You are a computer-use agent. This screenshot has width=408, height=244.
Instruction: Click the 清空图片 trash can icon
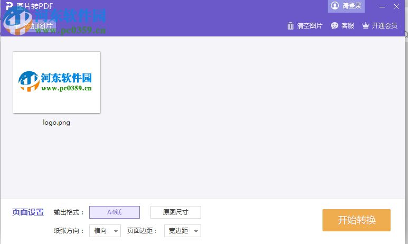pyautogui.click(x=290, y=26)
